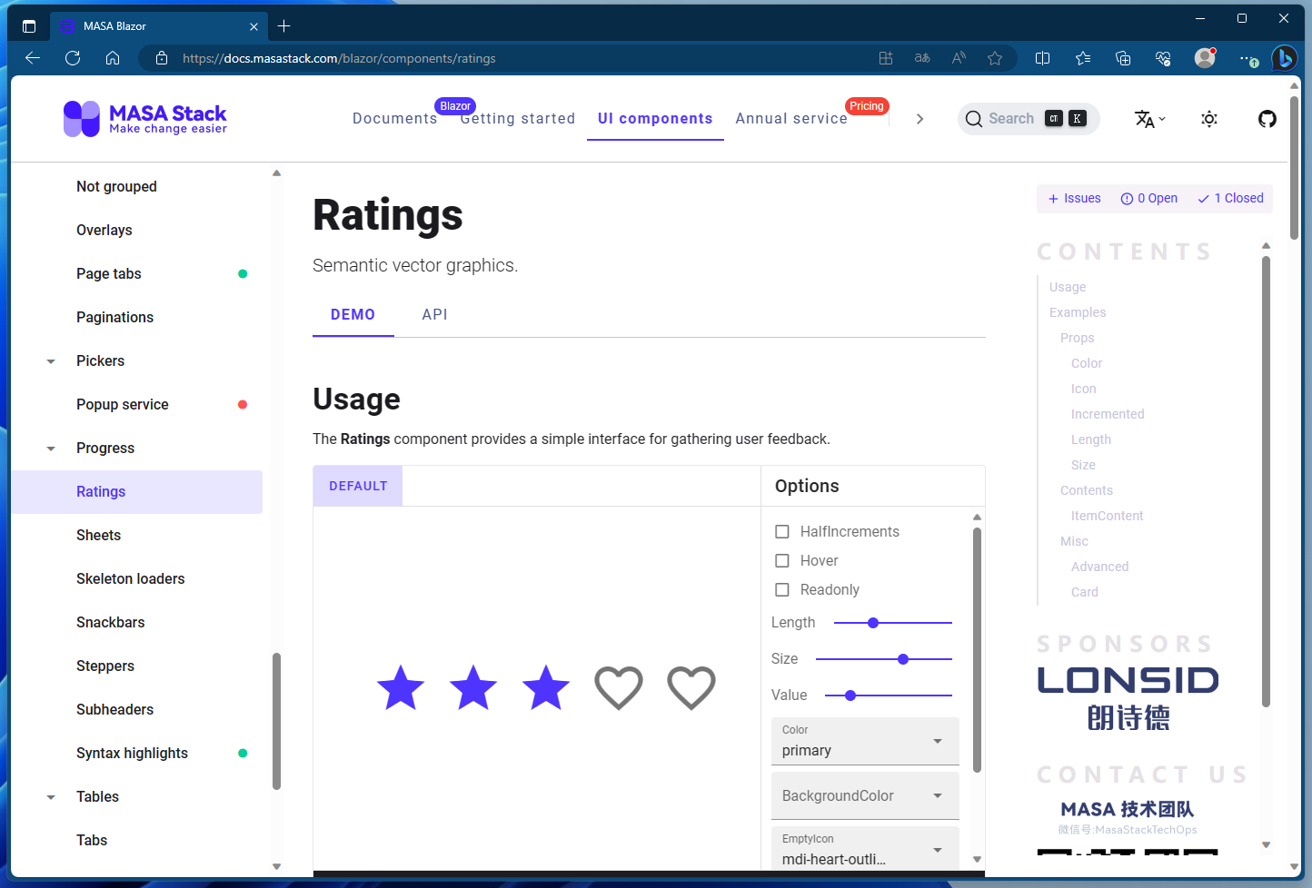
Task: Open the language translation icon
Action: click(x=1147, y=118)
